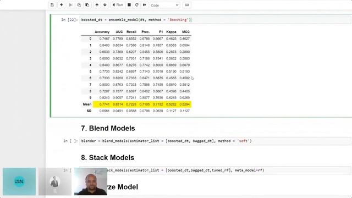Run the current cell
Screen dimensions: 352x198
click(x=118, y=5)
